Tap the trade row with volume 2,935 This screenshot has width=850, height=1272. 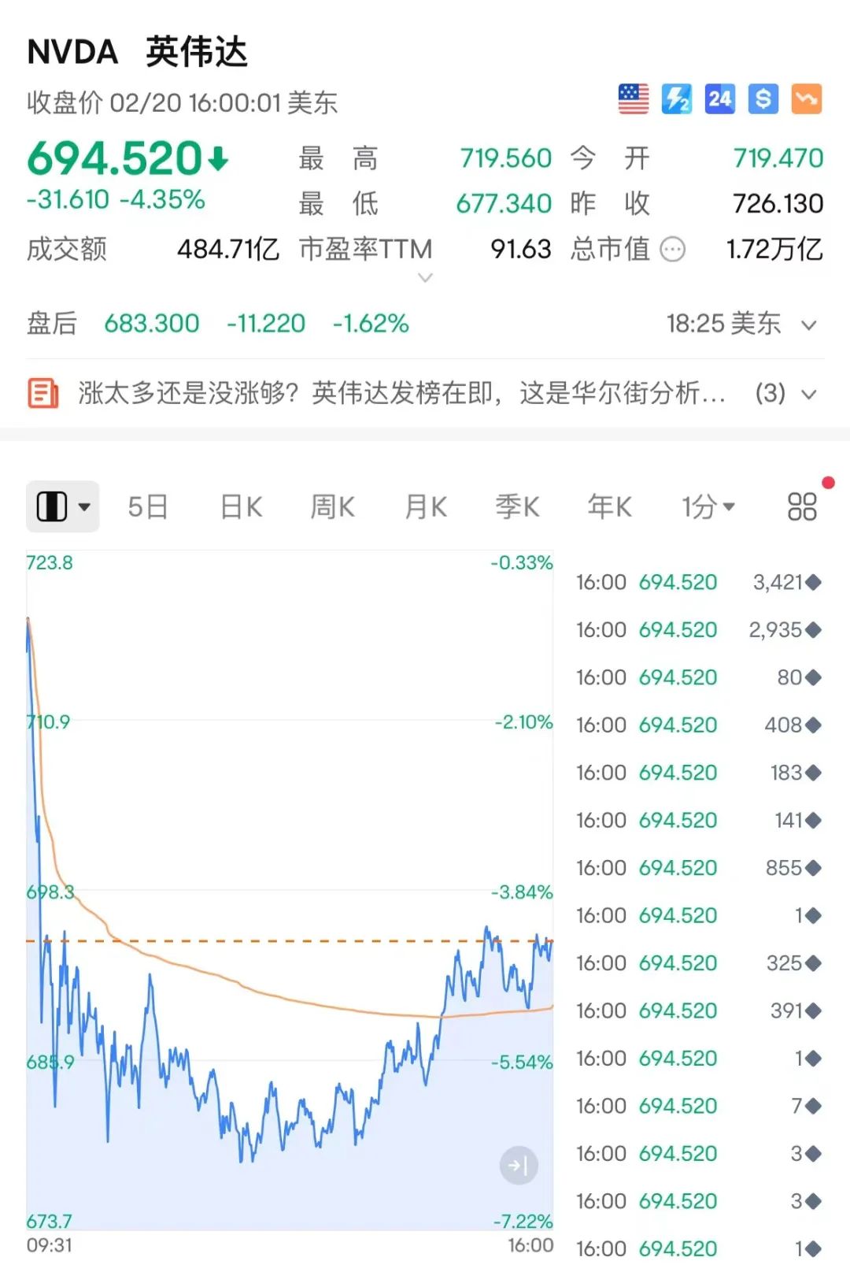coord(699,630)
